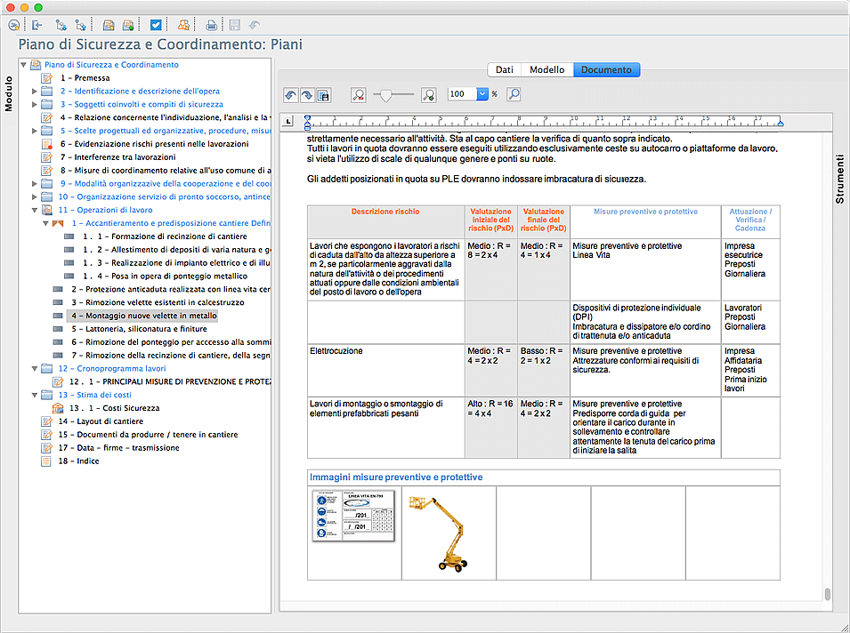Click the zoom value field showing 100
Image resolution: width=850 pixels, height=633 pixels.
[x=463, y=94]
